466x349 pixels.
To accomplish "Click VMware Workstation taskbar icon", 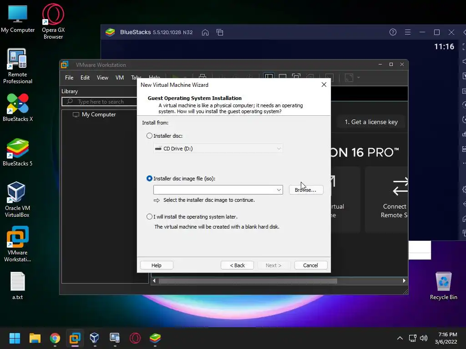I will point(75,338).
